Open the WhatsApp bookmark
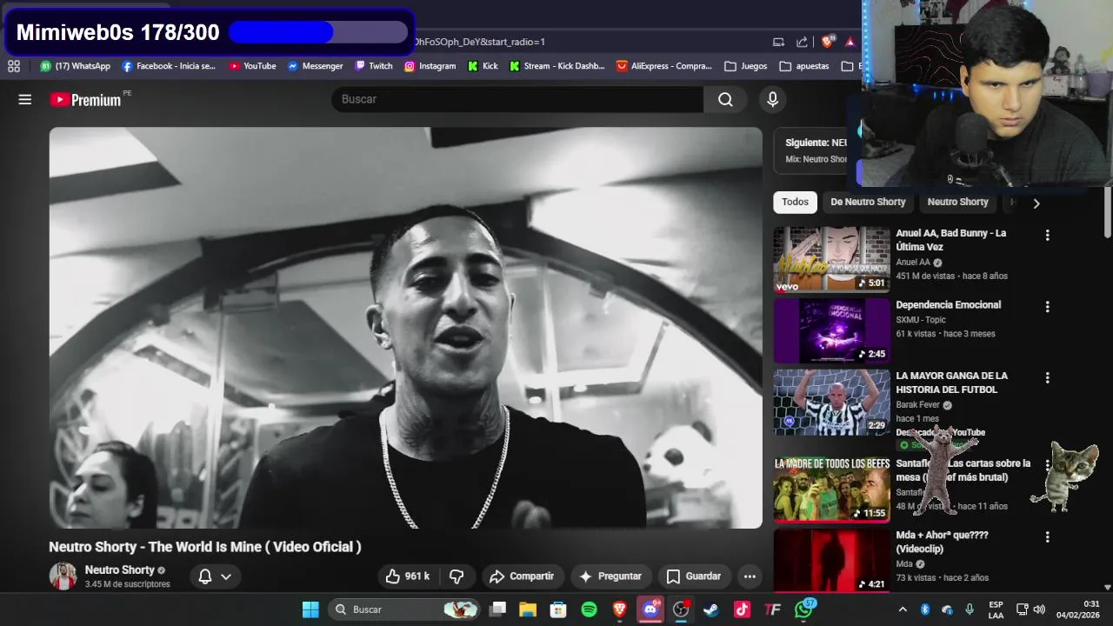This screenshot has height=626, width=1113. 76,66
